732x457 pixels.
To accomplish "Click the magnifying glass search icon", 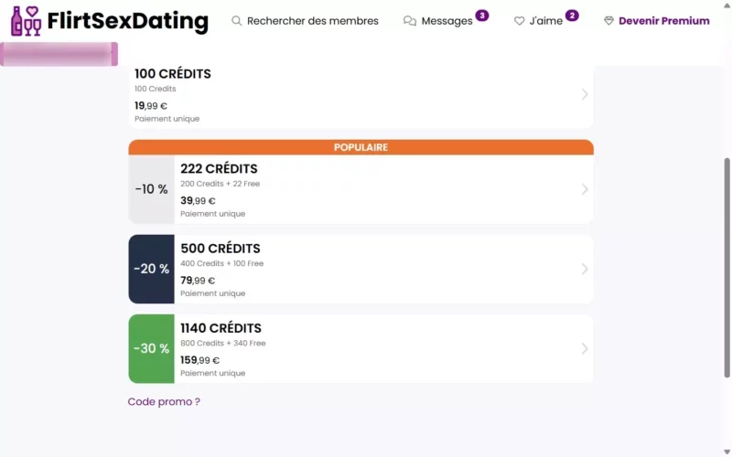I will pyautogui.click(x=237, y=21).
